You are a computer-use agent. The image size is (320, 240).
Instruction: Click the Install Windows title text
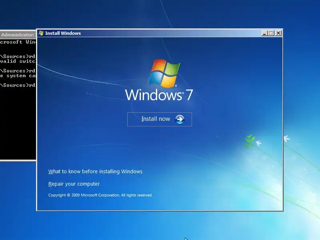click(x=63, y=33)
